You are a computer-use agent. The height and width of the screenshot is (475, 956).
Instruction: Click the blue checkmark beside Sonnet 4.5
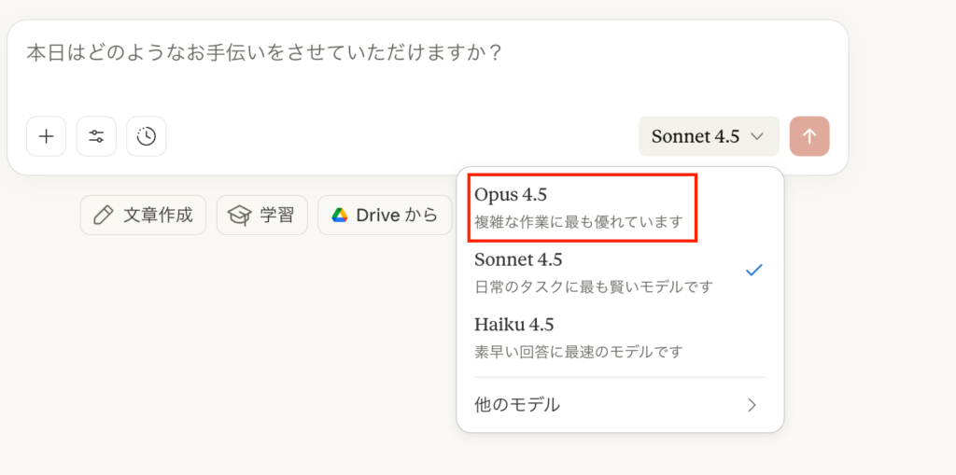coord(754,270)
